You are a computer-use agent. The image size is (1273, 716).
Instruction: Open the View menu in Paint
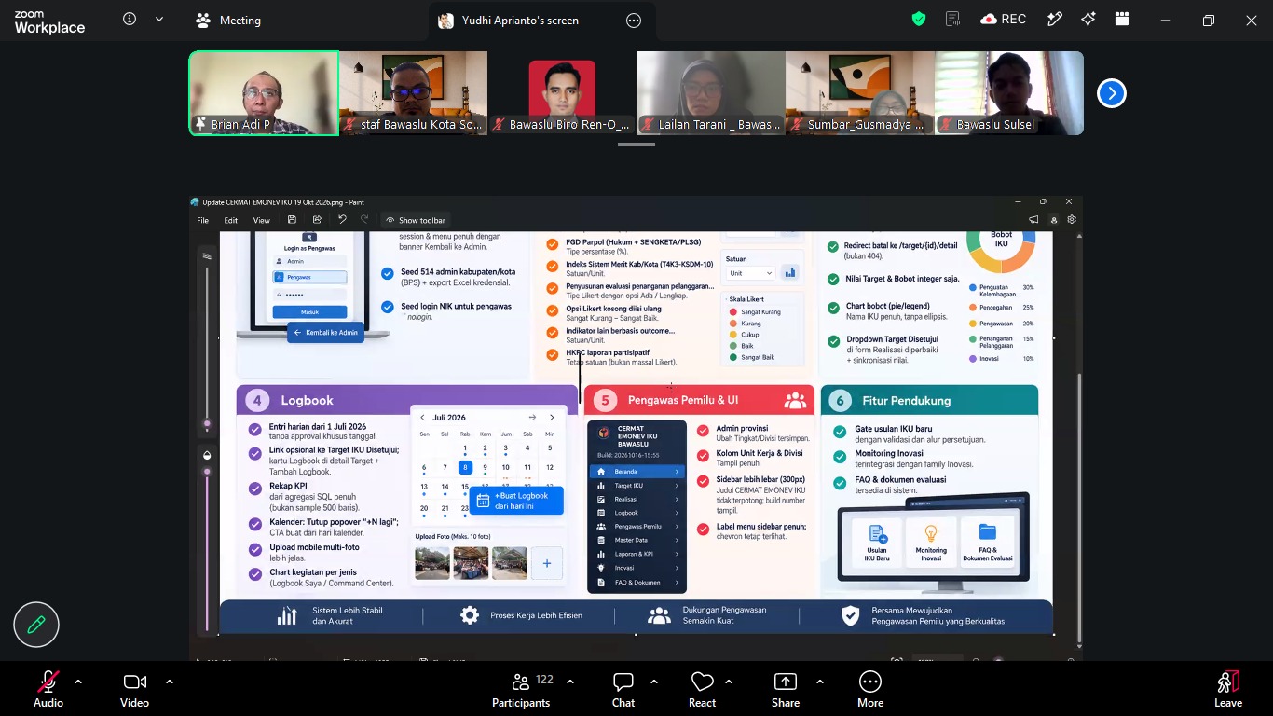262,221
